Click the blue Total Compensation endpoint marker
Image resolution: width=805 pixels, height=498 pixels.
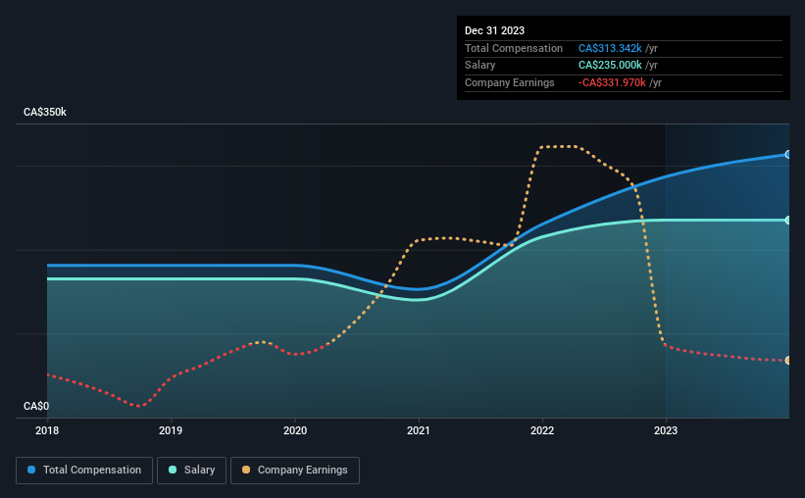pos(788,155)
